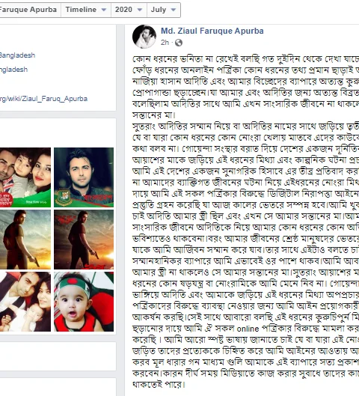The image size is (359, 396).
Task: Open the family photo with child thumbnail
Action: (x=25, y=177)
